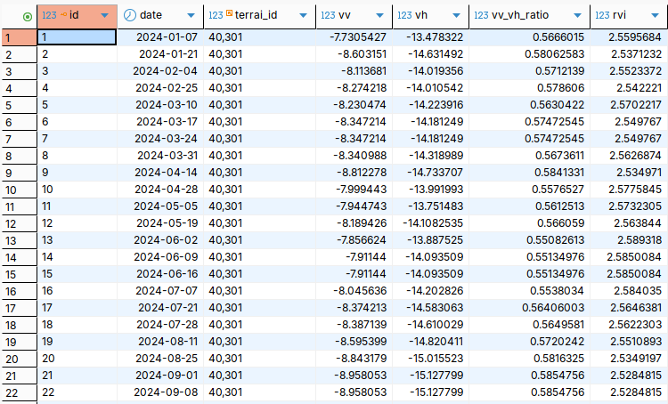This screenshot has height=404, width=668.
Task: Open the vh column filter dropdown
Action: (x=456, y=16)
